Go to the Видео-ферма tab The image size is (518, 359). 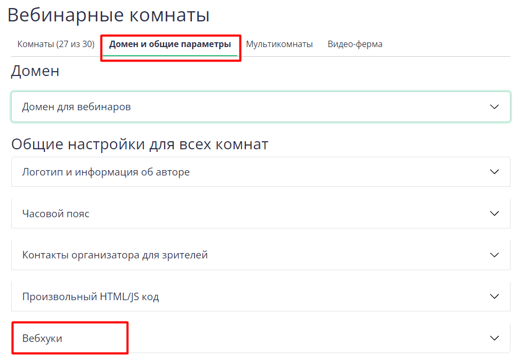click(x=355, y=44)
